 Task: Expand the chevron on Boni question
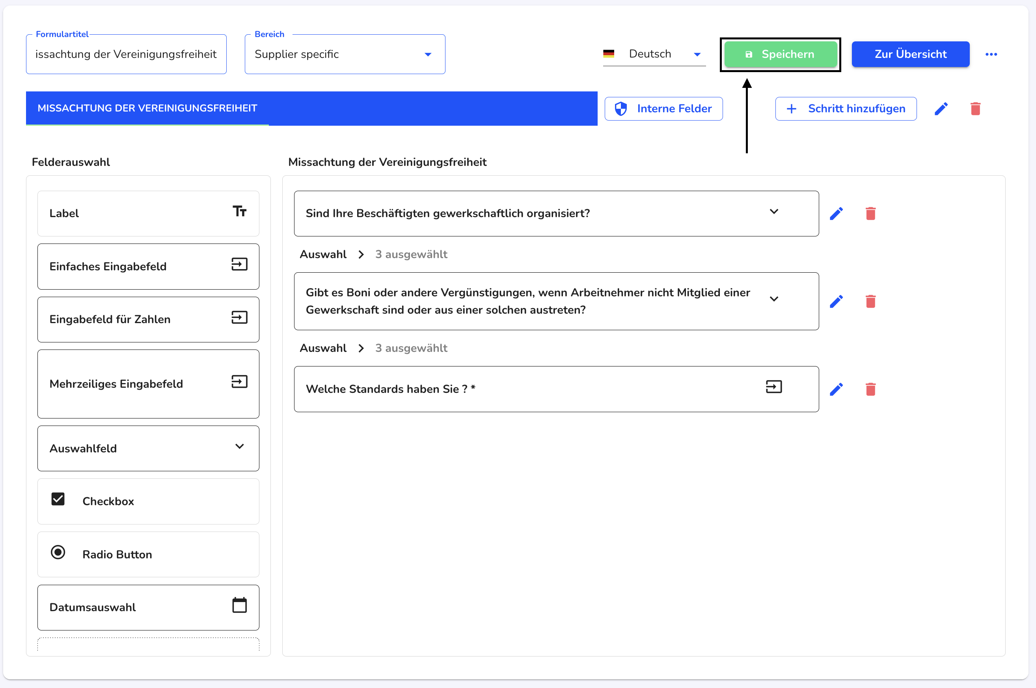coord(773,299)
